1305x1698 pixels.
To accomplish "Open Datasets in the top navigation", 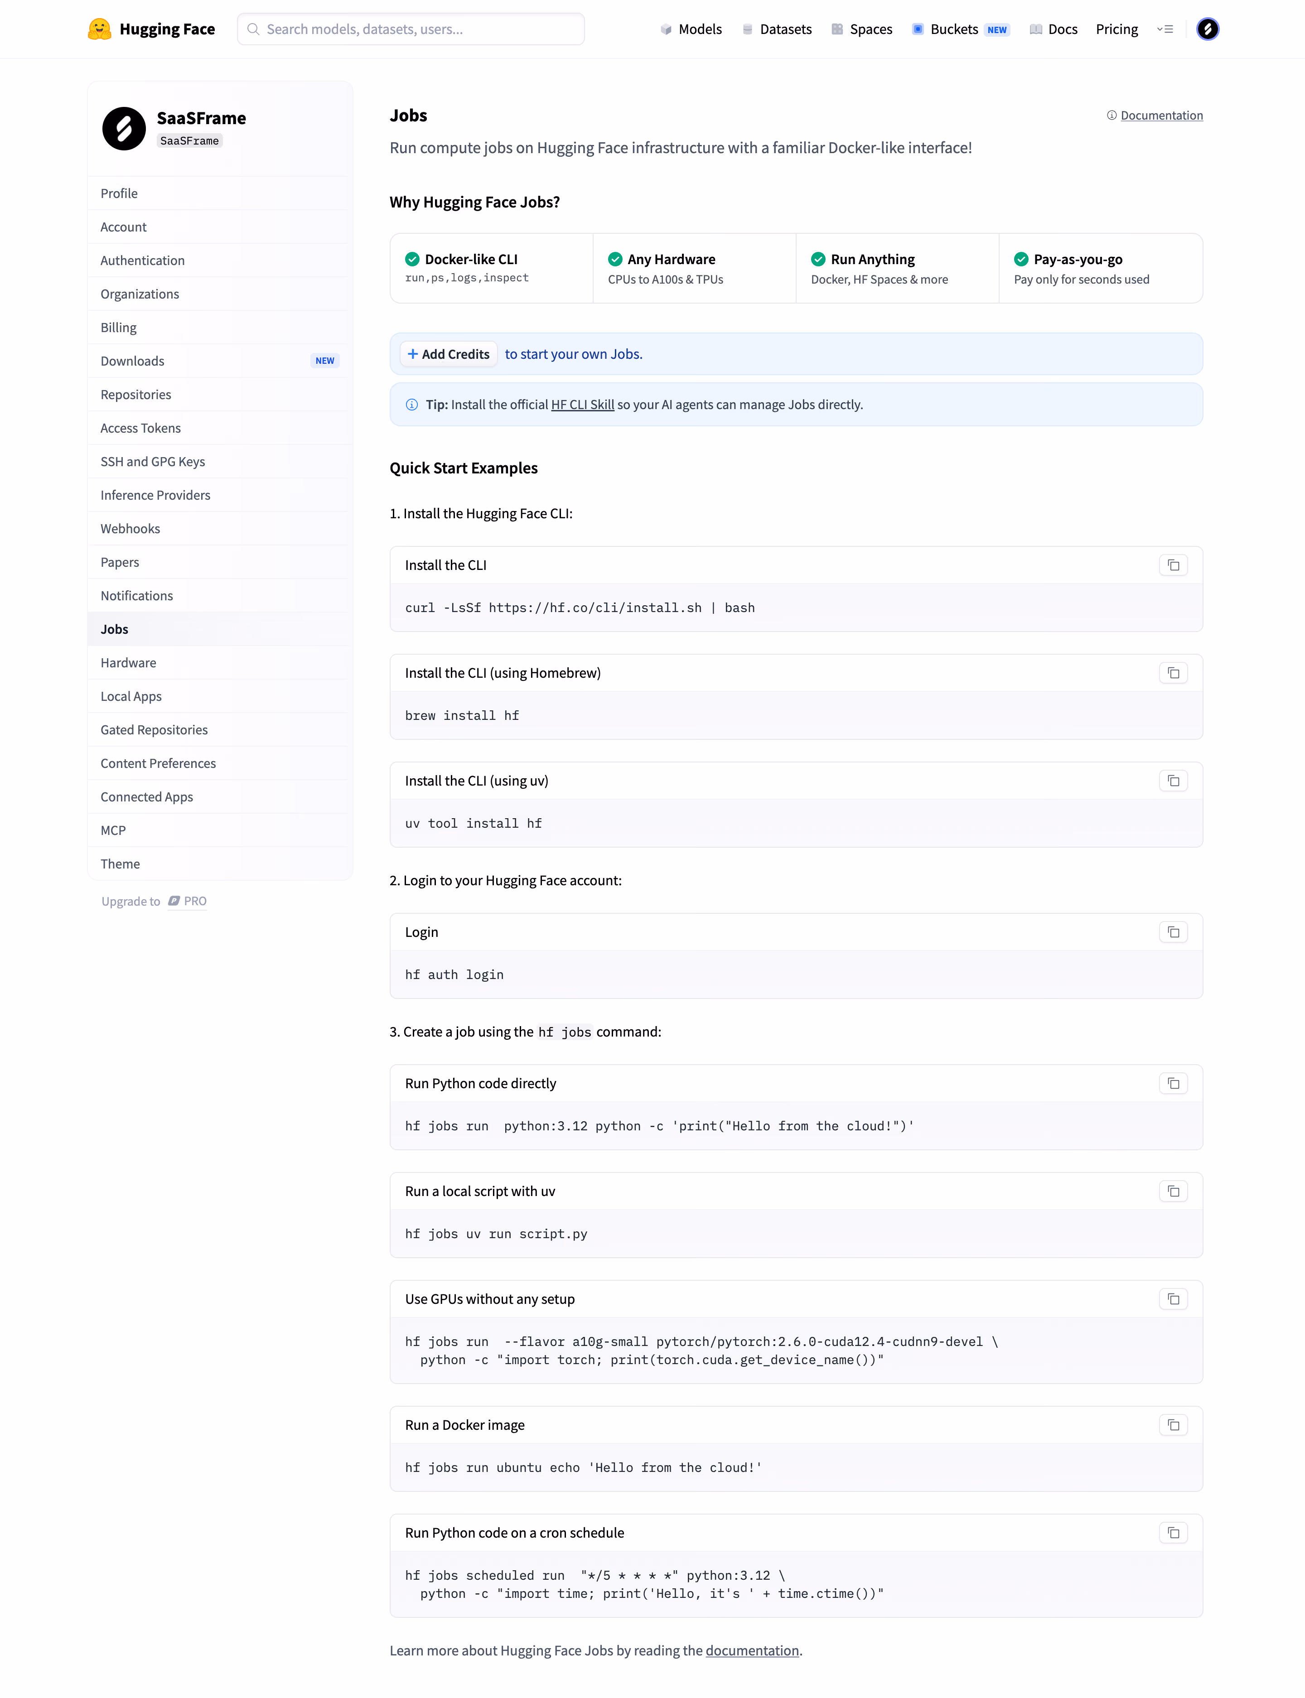I will pos(777,29).
